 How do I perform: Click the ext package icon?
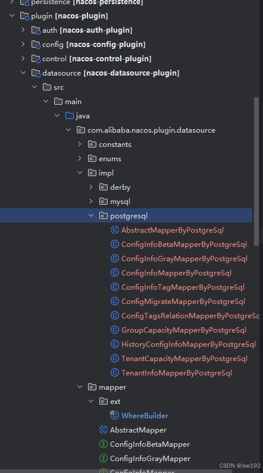coord(104,401)
